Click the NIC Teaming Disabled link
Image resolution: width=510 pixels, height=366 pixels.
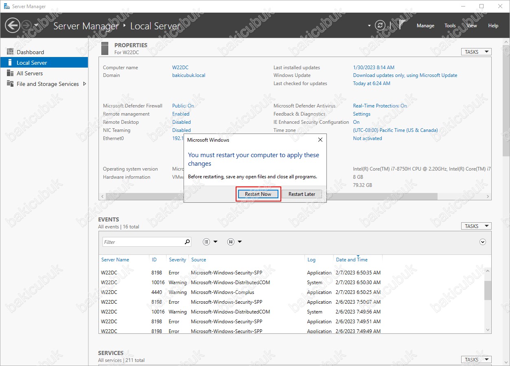182,130
